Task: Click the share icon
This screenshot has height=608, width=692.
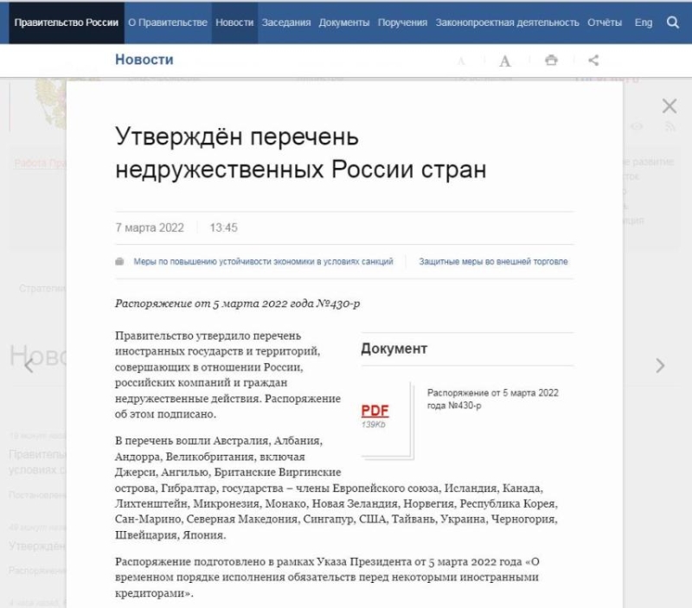Action: tap(593, 61)
